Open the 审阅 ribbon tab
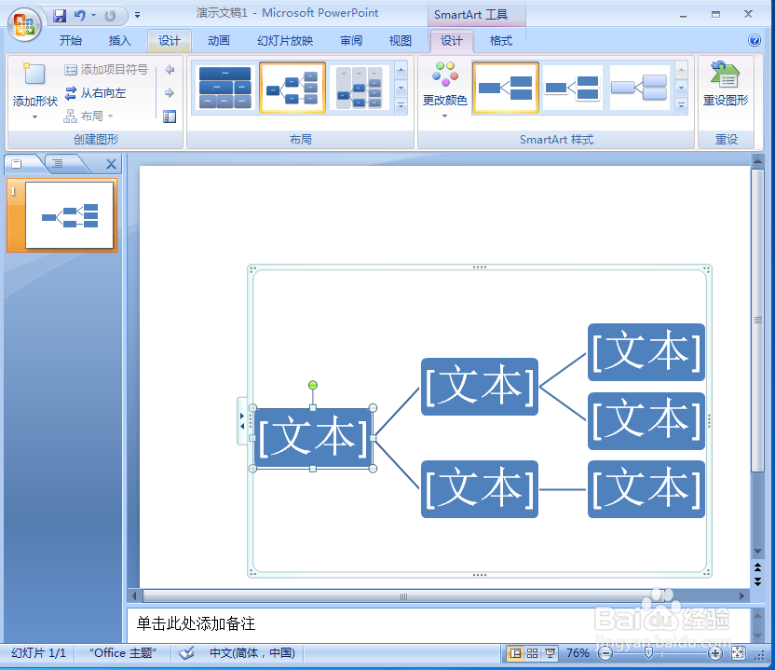The height and width of the screenshot is (670, 775). pyautogui.click(x=351, y=41)
